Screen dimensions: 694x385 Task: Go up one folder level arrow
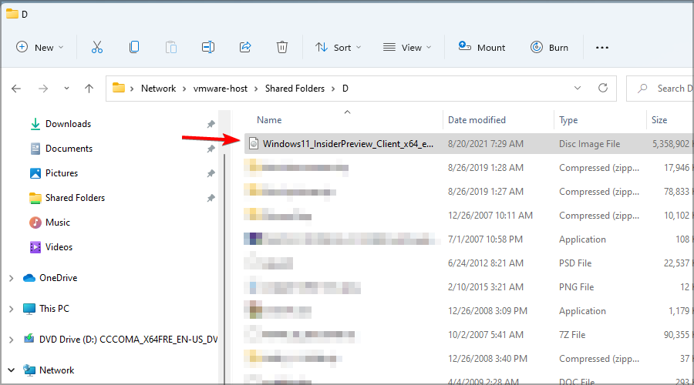pos(89,89)
